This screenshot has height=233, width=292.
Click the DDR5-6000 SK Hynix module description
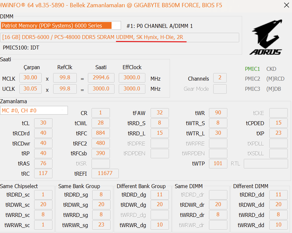[120, 37]
